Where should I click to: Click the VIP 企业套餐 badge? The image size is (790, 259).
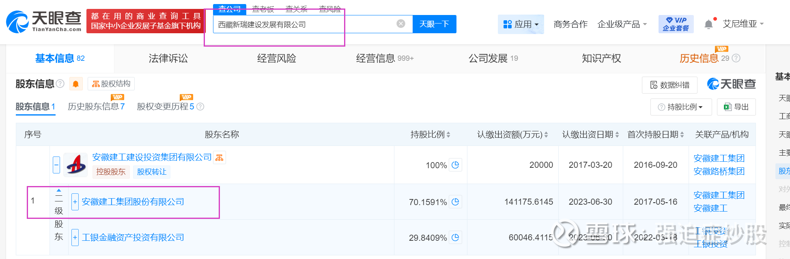pyautogui.click(x=676, y=24)
